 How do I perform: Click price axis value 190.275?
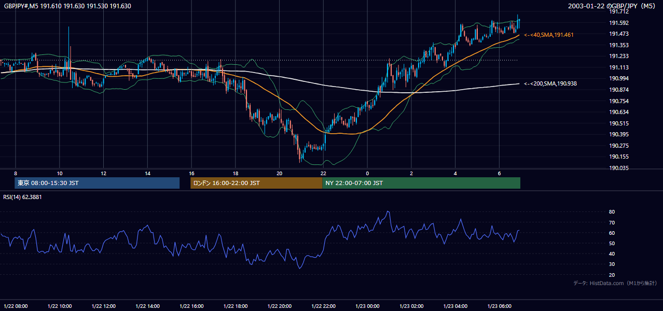618,146
